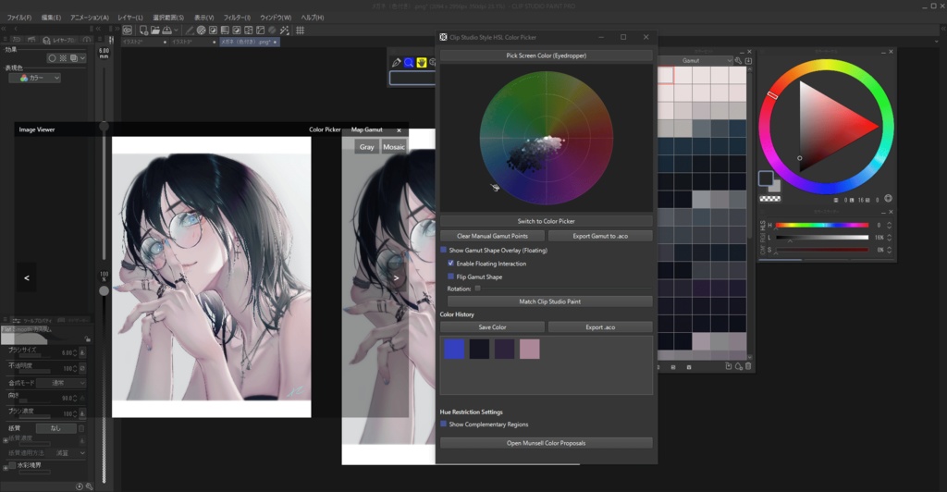Uncheck Enable Floating Interaction checkbox

coord(450,264)
